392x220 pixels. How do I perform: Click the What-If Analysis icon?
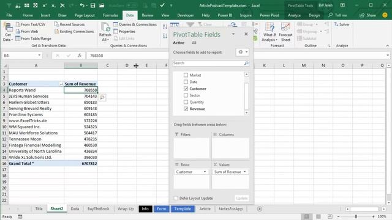pyautogui.click(x=269, y=28)
